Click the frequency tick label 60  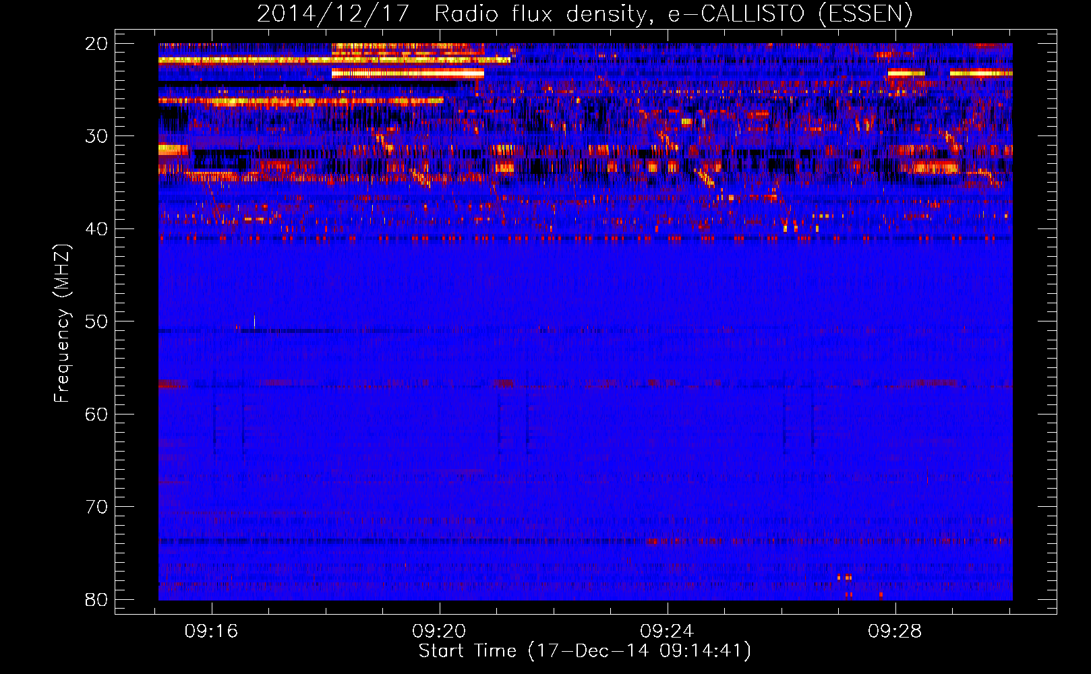[96, 415]
